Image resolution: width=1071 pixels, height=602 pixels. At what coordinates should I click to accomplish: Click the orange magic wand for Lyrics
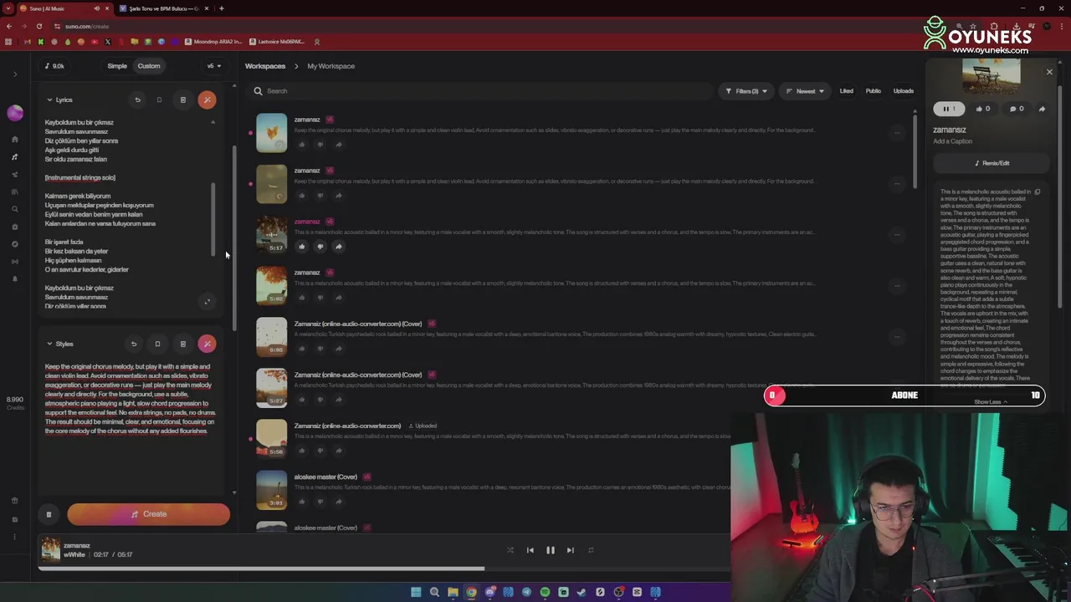point(207,99)
